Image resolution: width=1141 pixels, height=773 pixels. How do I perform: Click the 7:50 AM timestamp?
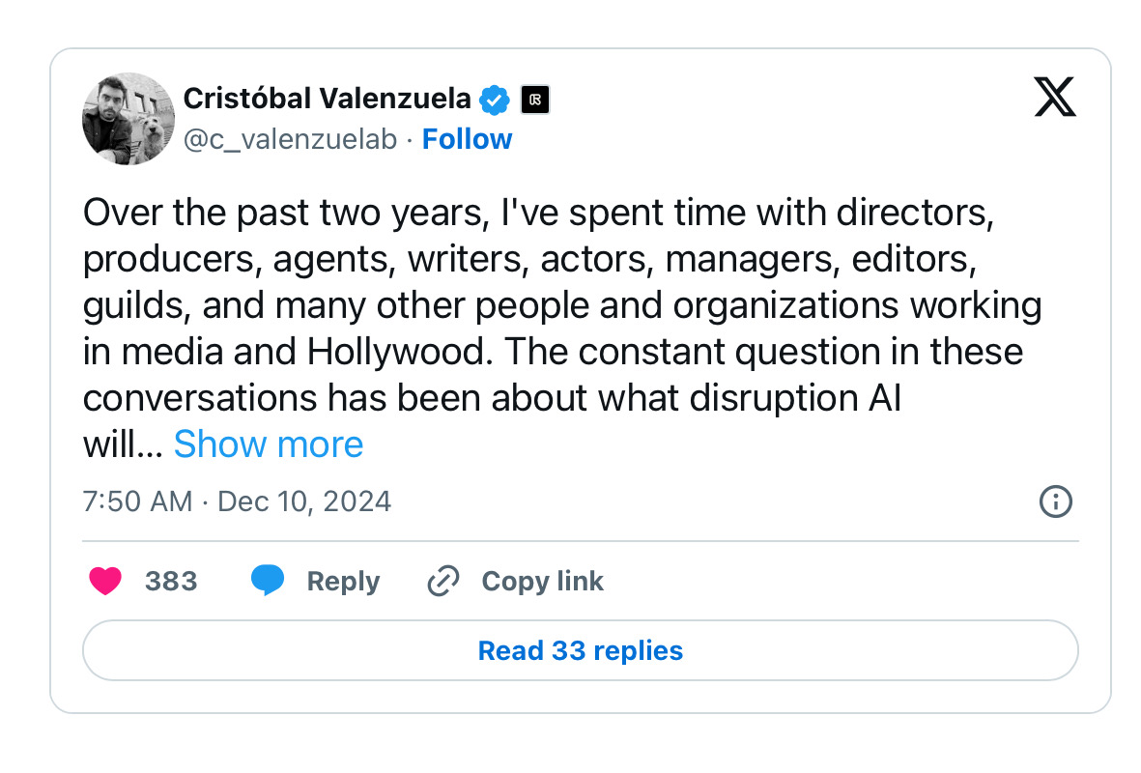138,501
